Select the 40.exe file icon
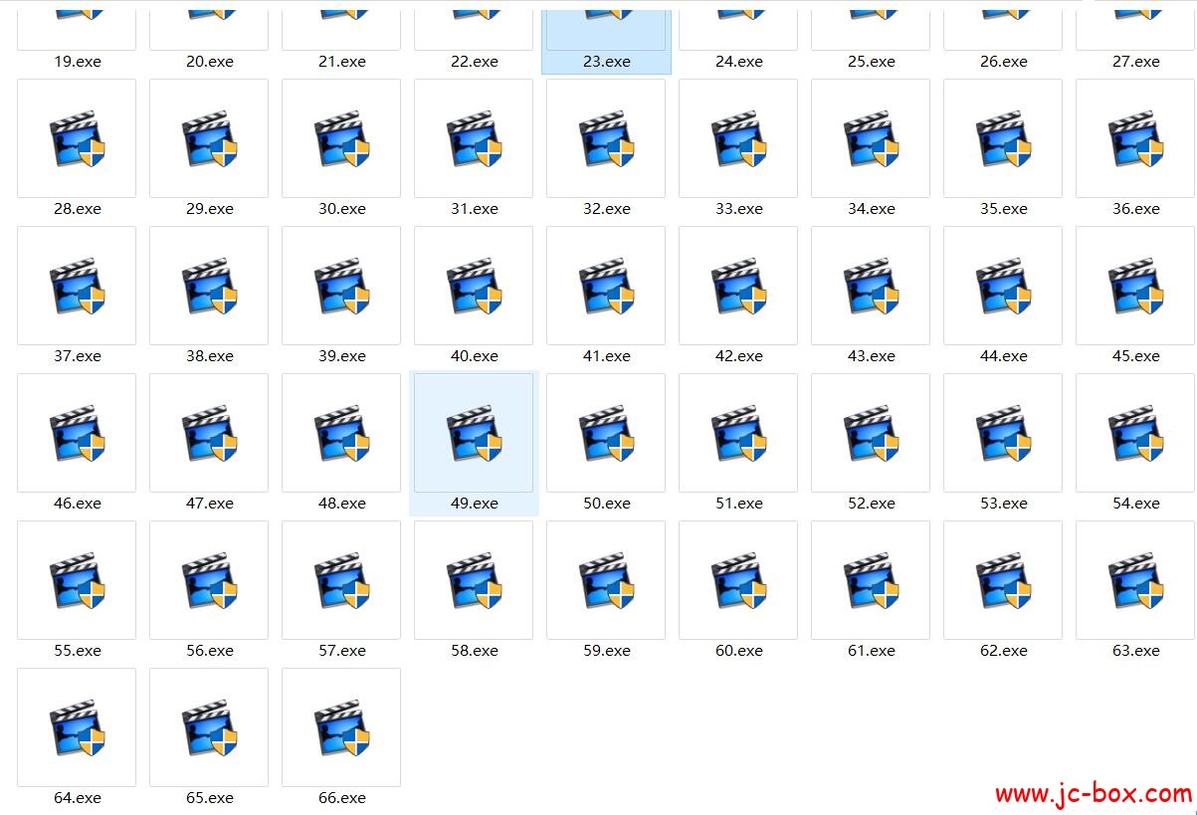 coord(475,286)
